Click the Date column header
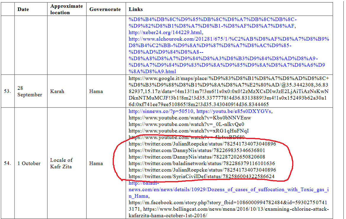The image size is (346, 219). pos(23,9)
